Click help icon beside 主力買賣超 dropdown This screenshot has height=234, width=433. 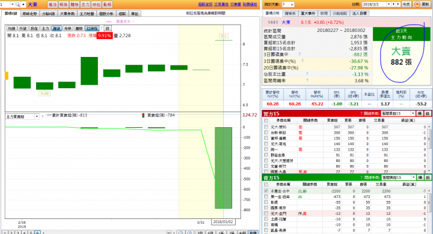click(x=42, y=116)
